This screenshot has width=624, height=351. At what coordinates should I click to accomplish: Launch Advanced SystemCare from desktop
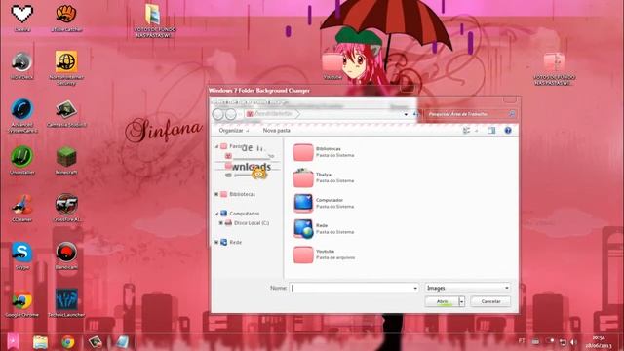click(x=22, y=115)
